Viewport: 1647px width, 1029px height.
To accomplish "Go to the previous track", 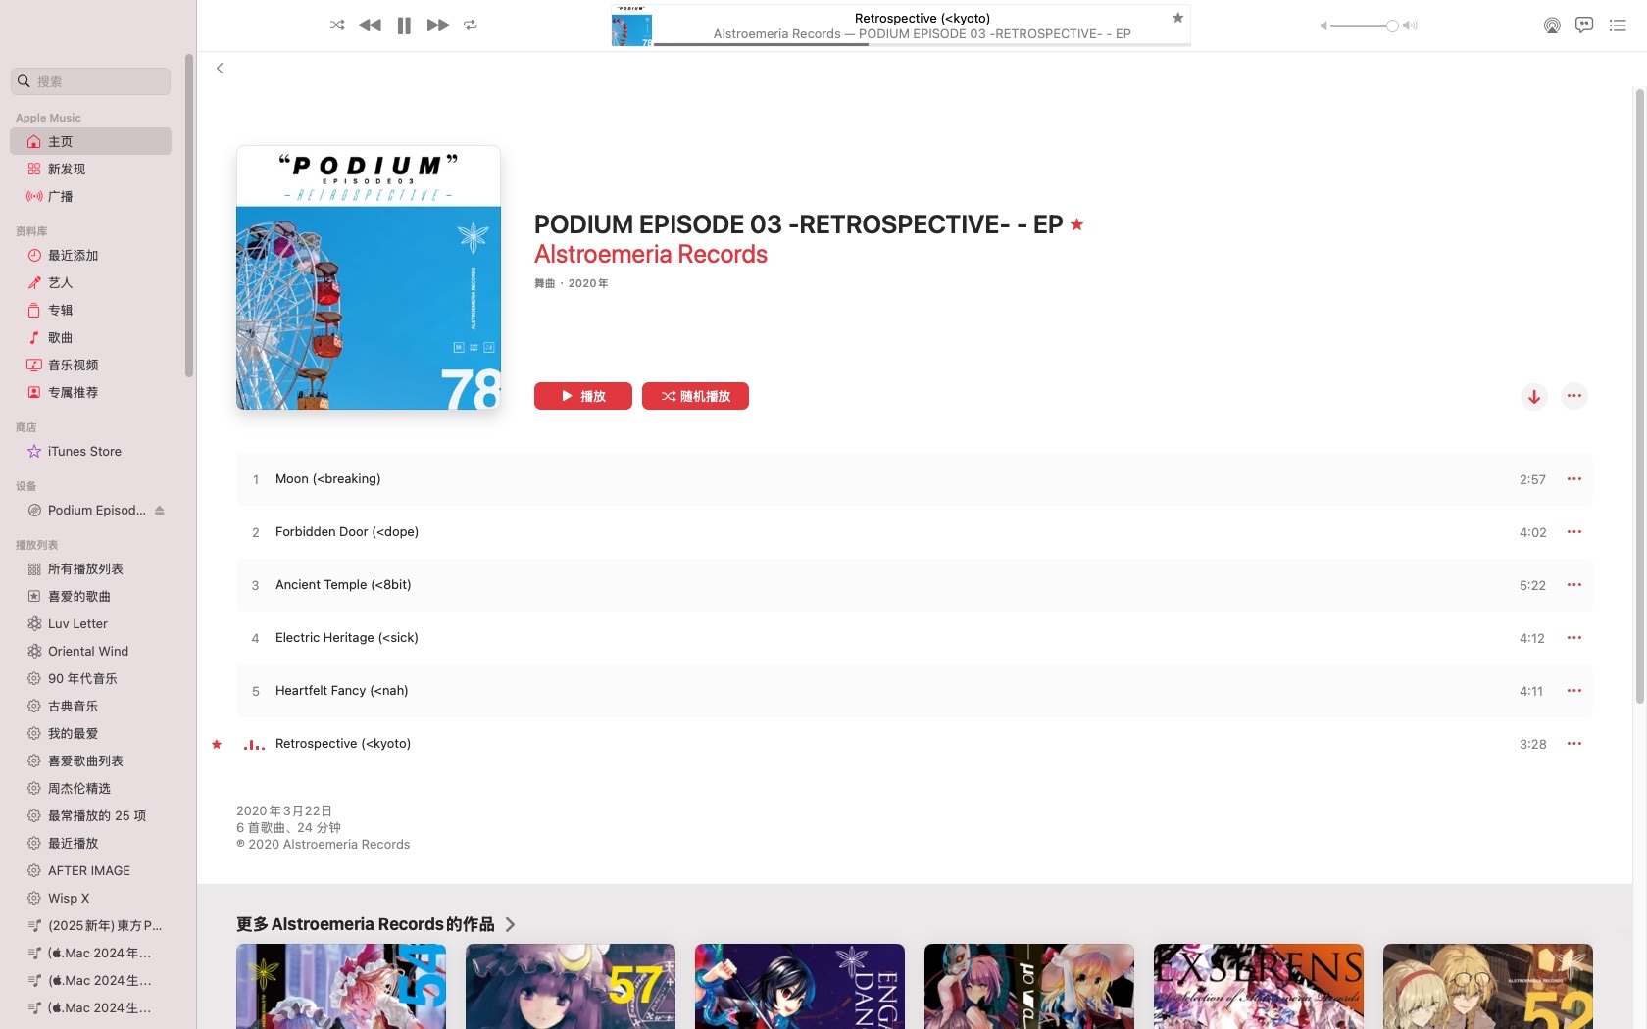I will pyautogui.click(x=370, y=25).
